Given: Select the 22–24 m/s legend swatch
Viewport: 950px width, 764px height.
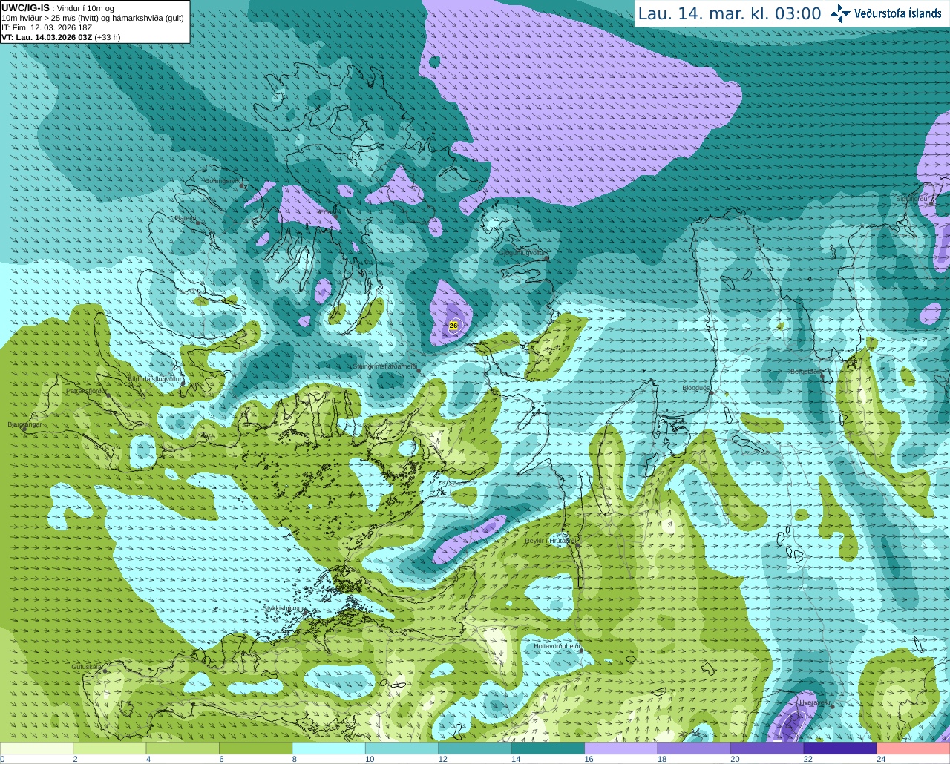Looking at the screenshot, I should point(840,748).
